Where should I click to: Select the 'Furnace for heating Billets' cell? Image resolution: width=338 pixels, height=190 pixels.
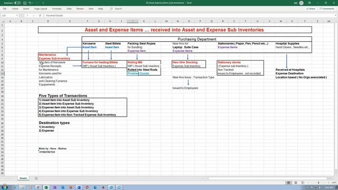(100, 62)
